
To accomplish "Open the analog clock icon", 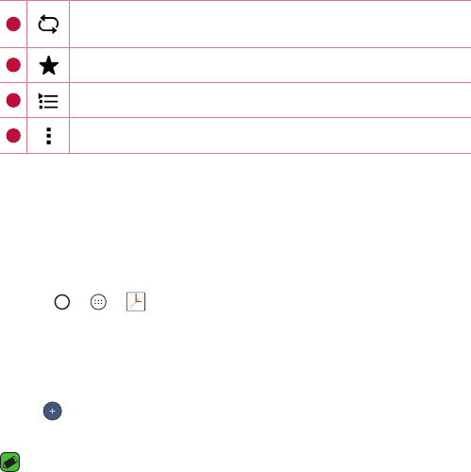I will (136, 301).
